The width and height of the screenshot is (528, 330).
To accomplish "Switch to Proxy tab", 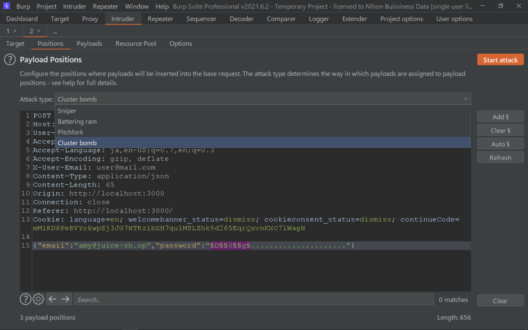I will click(x=90, y=19).
